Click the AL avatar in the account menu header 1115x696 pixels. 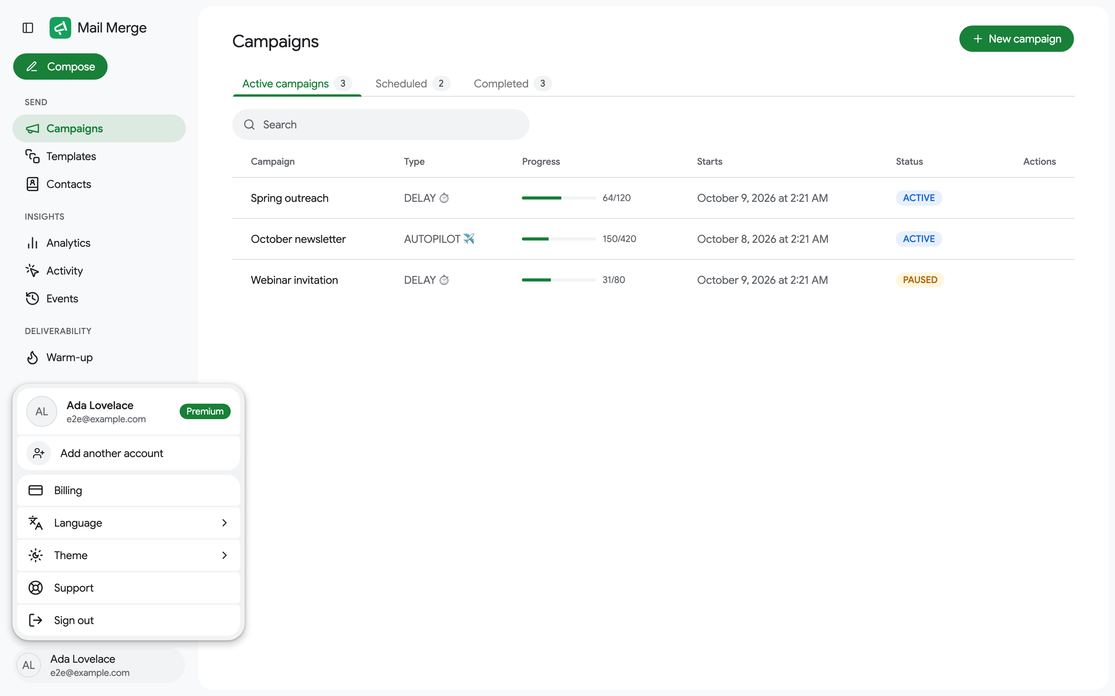pyautogui.click(x=42, y=411)
